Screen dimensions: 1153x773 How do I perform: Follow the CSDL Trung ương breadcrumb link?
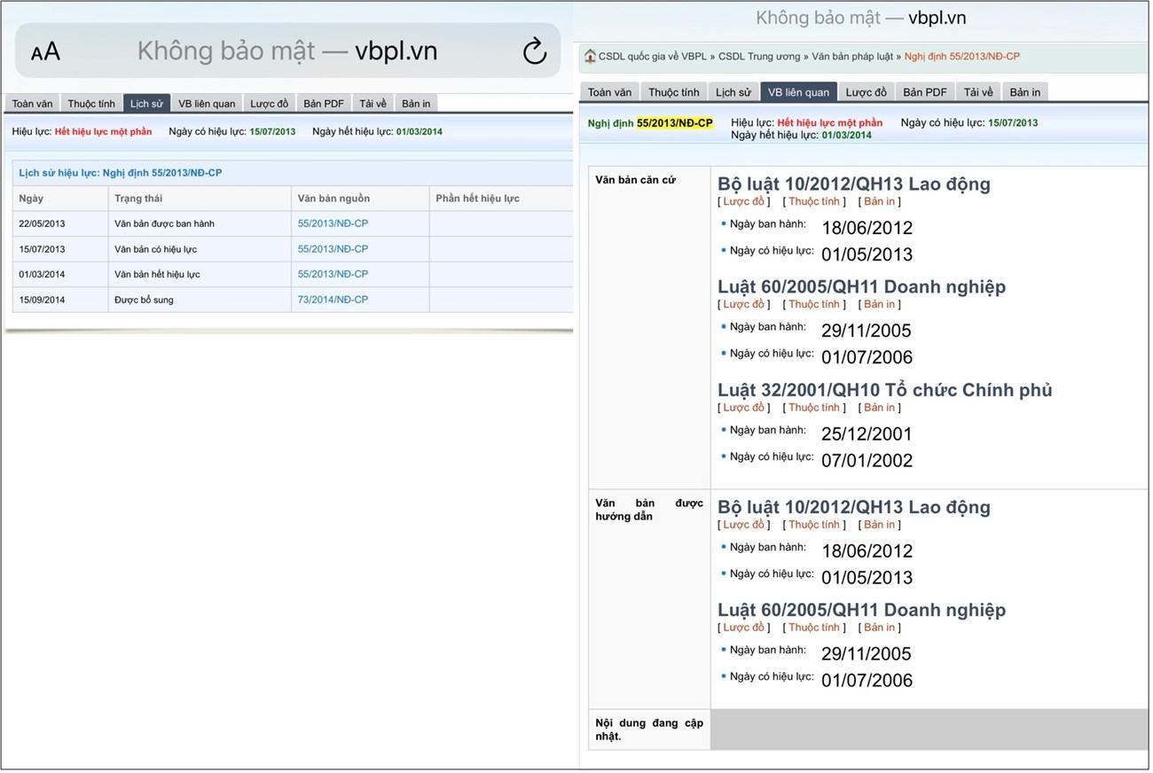point(760,57)
